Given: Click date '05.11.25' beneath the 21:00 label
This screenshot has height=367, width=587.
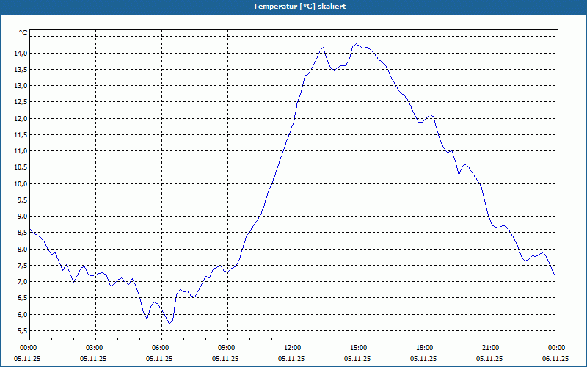Looking at the screenshot, I should click(x=489, y=358).
